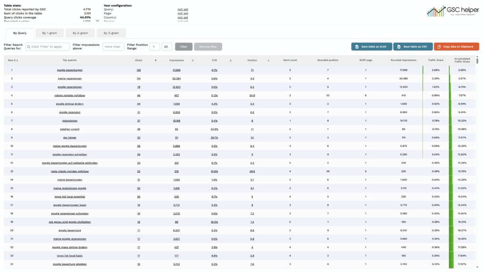Sort by Clicks descending arrow
Screen dimensions: 483x272
[x=156, y=60]
